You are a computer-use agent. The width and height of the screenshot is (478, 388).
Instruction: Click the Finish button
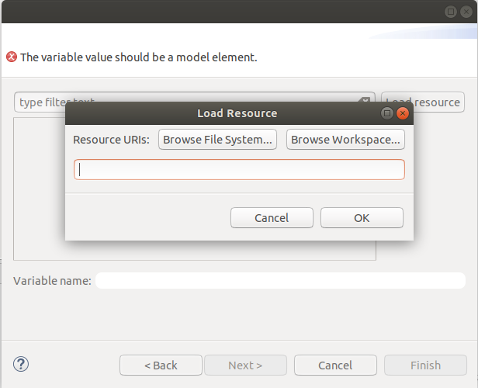tap(425, 365)
